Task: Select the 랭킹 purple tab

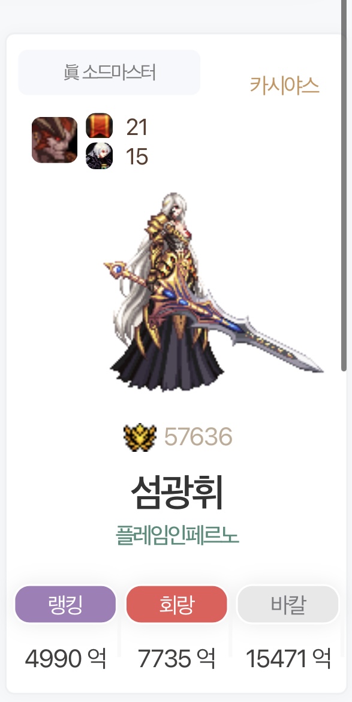Action: pos(66,604)
